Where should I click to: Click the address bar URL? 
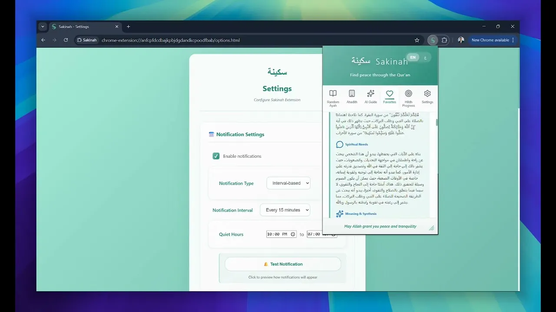coord(171,40)
